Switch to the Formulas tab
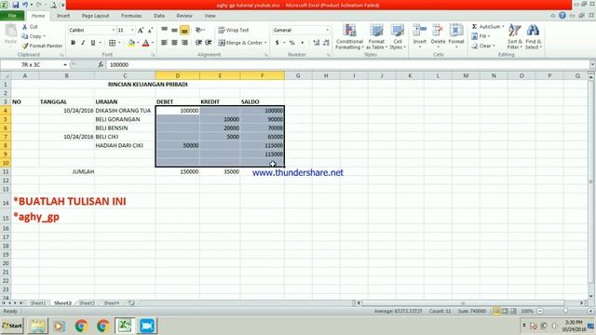Screen dimensions: 596x335 (x=131, y=16)
